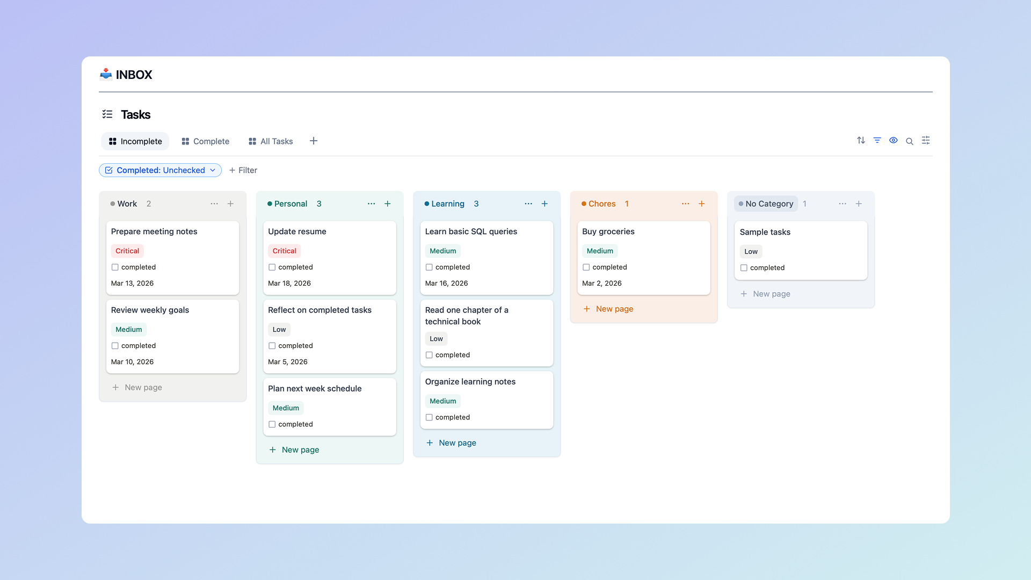Check completed box on Prepare meeting notes

coord(115,267)
